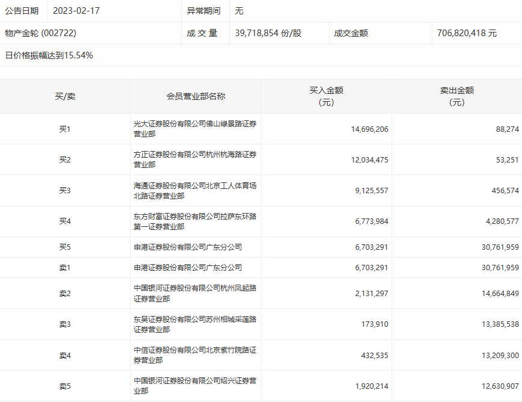Image resolution: width=522 pixels, height=402 pixels.
Task: Click the 成交量 label
Action: [202, 33]
